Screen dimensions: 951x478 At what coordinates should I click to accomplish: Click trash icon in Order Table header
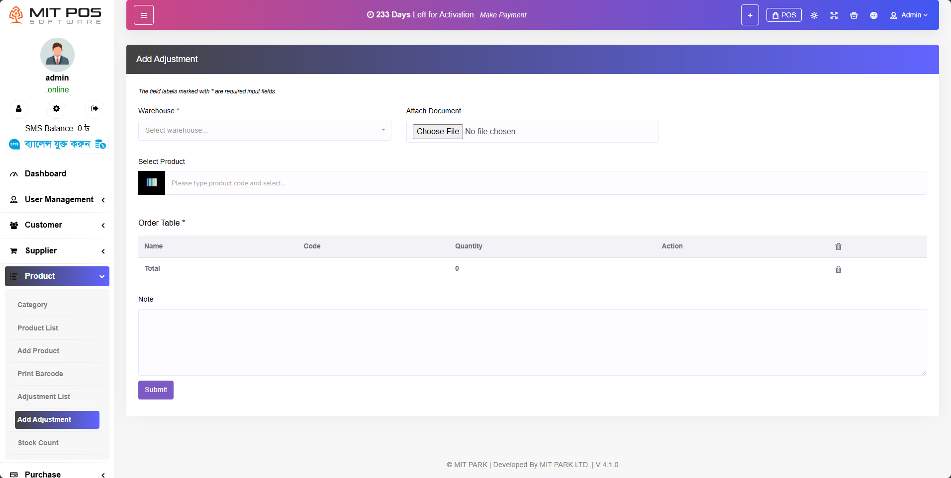[838, 246]
